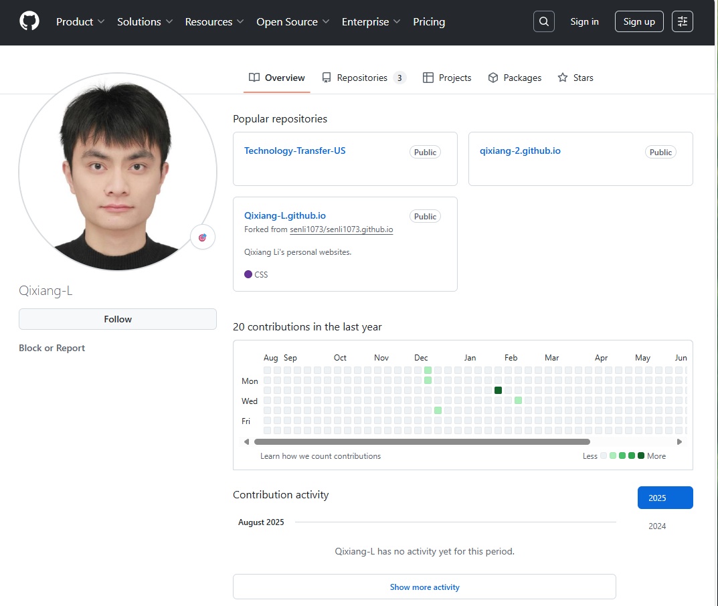Click the Stars tab star icon

pos(563,78)
